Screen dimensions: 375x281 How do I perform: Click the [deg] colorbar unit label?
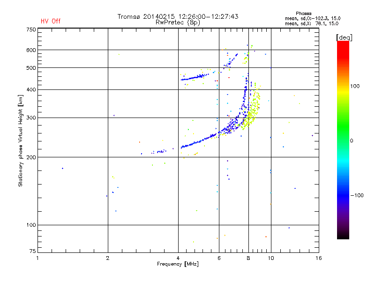point(344,38)
